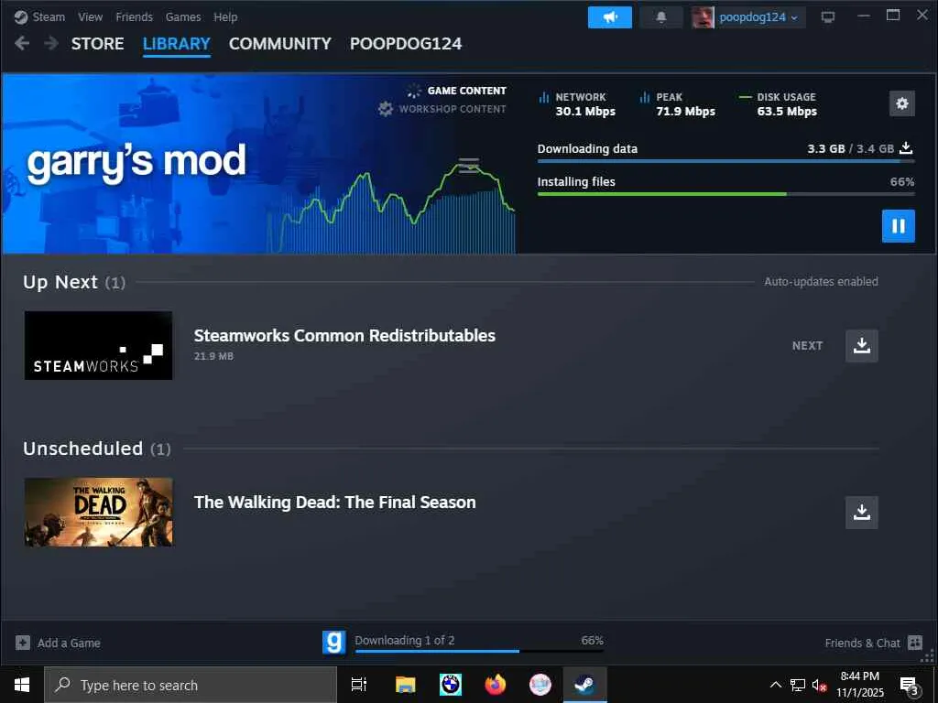Open the Games menu
This screenshot has height=703, width=938.
click(183, 17)
